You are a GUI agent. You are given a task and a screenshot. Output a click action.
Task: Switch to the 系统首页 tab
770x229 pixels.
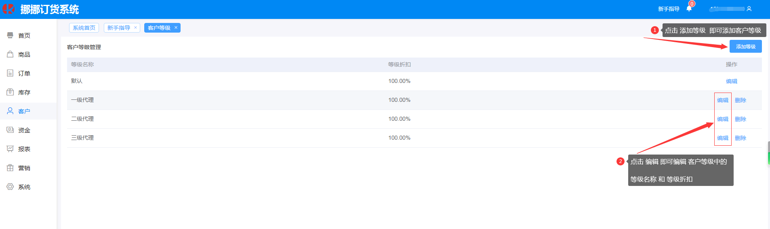(x=84, y=28)
